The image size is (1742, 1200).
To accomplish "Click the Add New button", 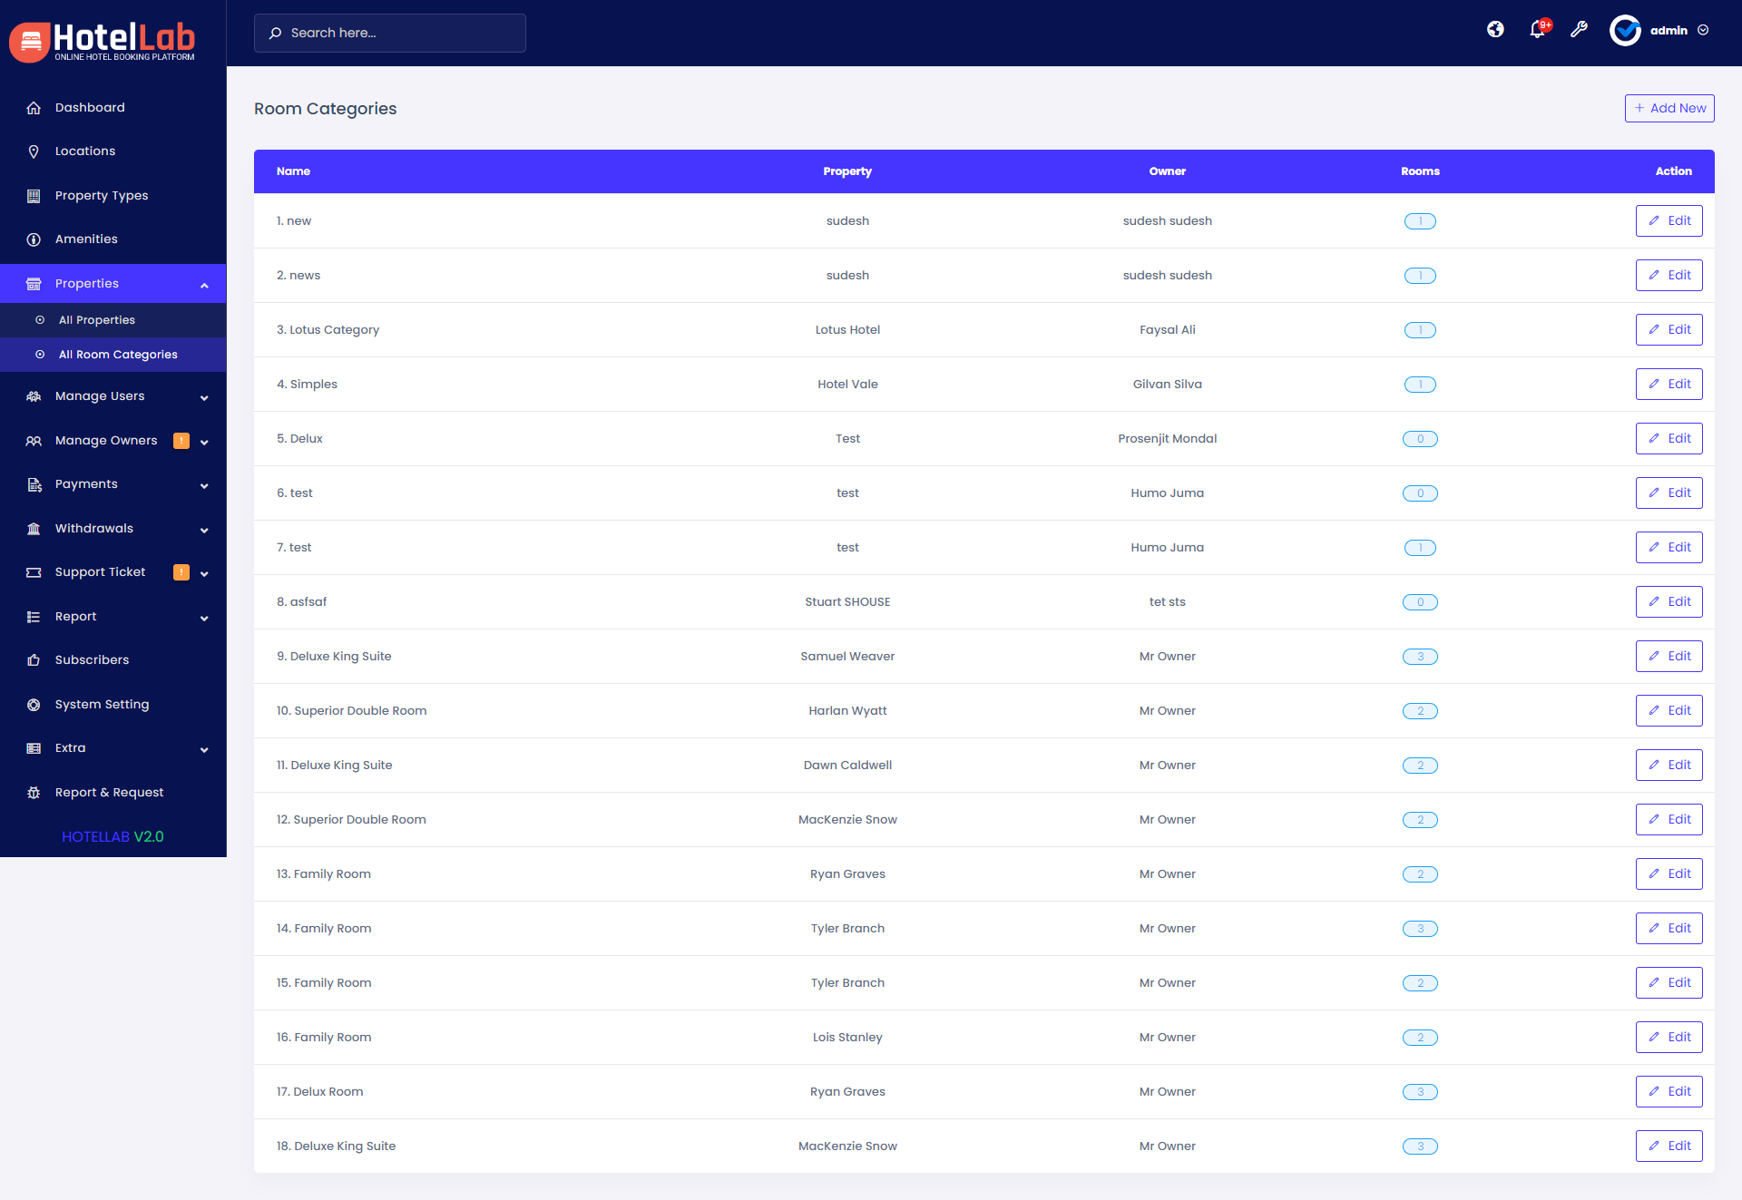I will pyautogui.click(x=1669, y=108).
